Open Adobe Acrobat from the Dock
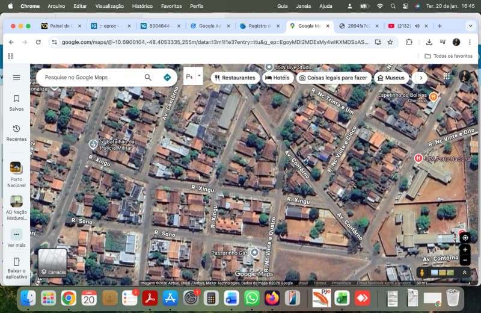481x313 pixels. tap(150, 298)
